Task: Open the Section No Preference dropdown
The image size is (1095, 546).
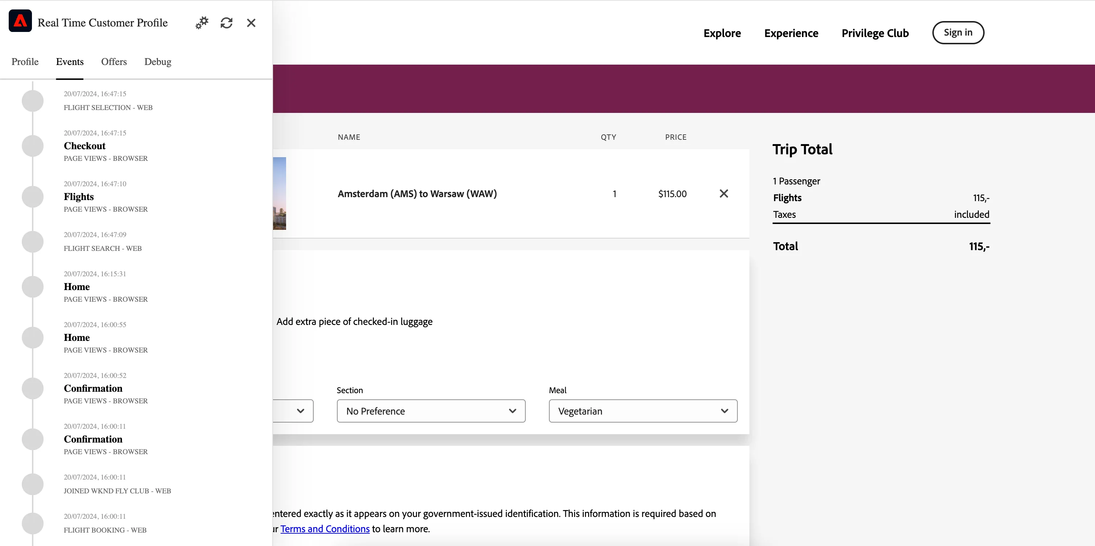Action: pos(431,411)
